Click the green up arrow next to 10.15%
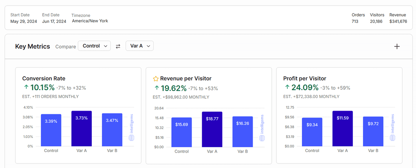Image resolution: width=416 pixels, height=168 pixels. 26,87
